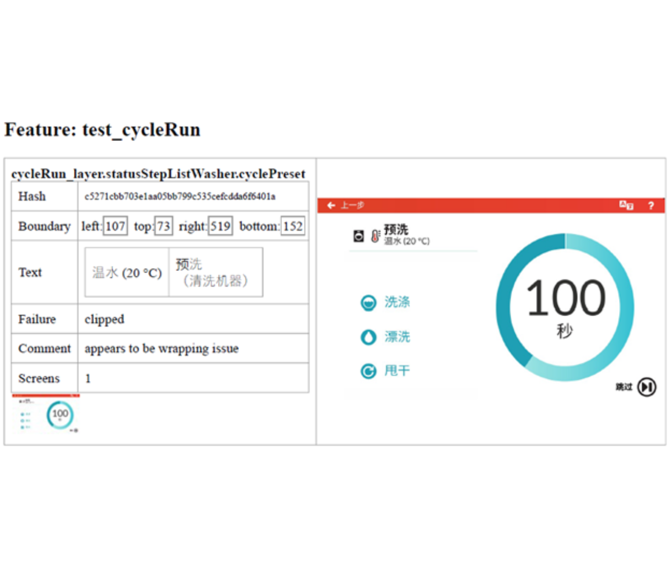Click the boundary bottom value field 152
Viewport: 671px width, 566px height.
tap(293, 226)
